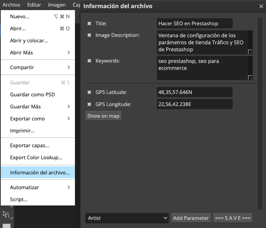
Task: Open the Artist parameter dropdown
Action: (127, 218)
